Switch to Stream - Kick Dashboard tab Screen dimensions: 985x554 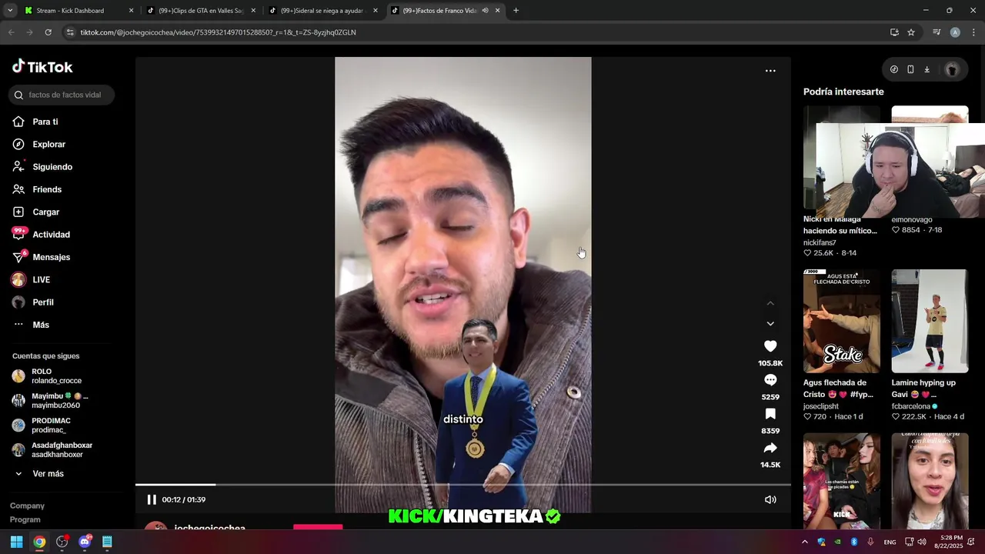point(70,11)
